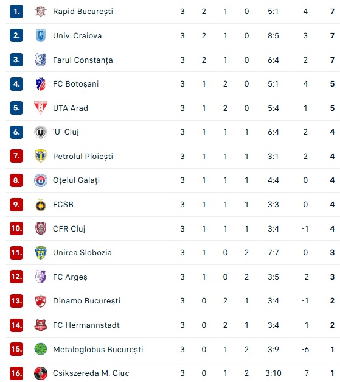This screenshot has height=382, width=340.
Task: Click the Rapid București club crest
Action: [41, 12]
